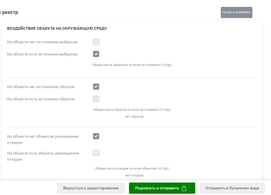The image size is (271, 195).
Task: Click the green 'Подписать и отправить' button
Action: click(x=157, y=188)
